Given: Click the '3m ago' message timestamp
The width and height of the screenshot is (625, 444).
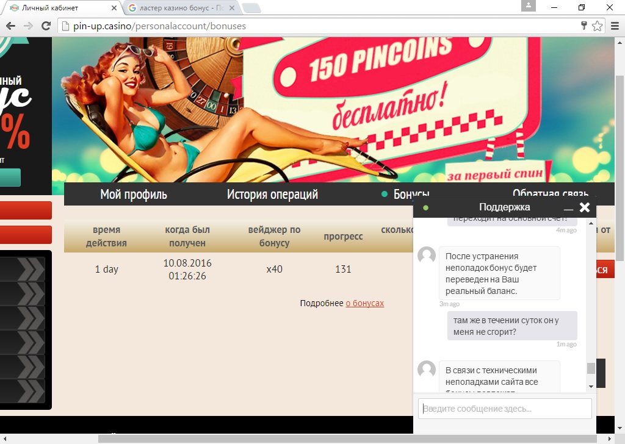Looking at the screenshot, I should pos(449,304).
